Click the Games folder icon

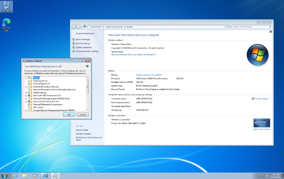[x=31, y=78]
